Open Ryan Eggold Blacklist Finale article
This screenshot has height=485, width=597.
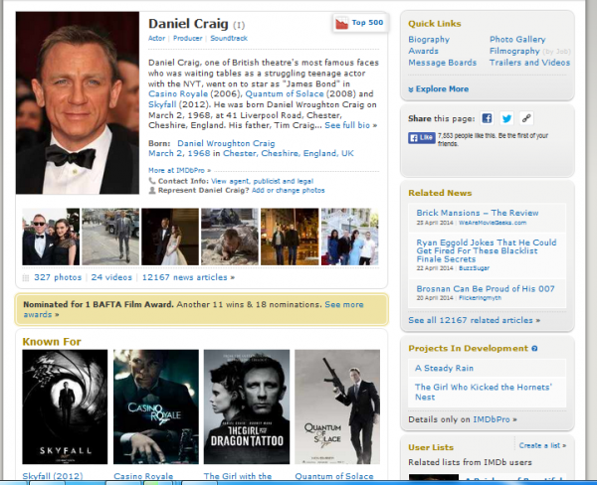coord(487,251)
